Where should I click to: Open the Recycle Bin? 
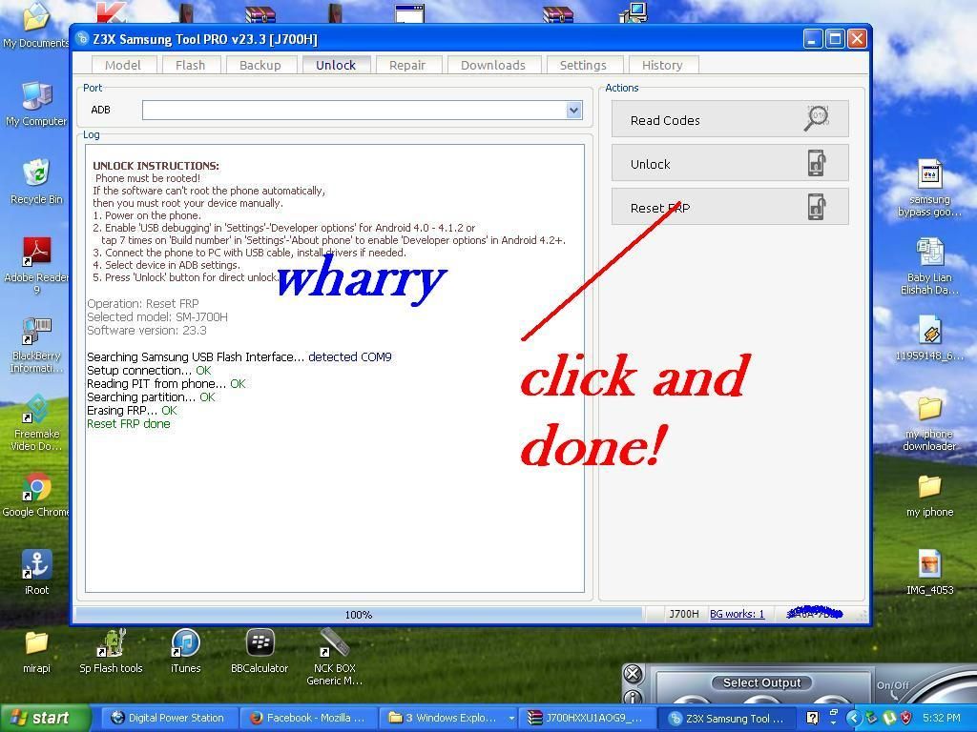point(36,174)
